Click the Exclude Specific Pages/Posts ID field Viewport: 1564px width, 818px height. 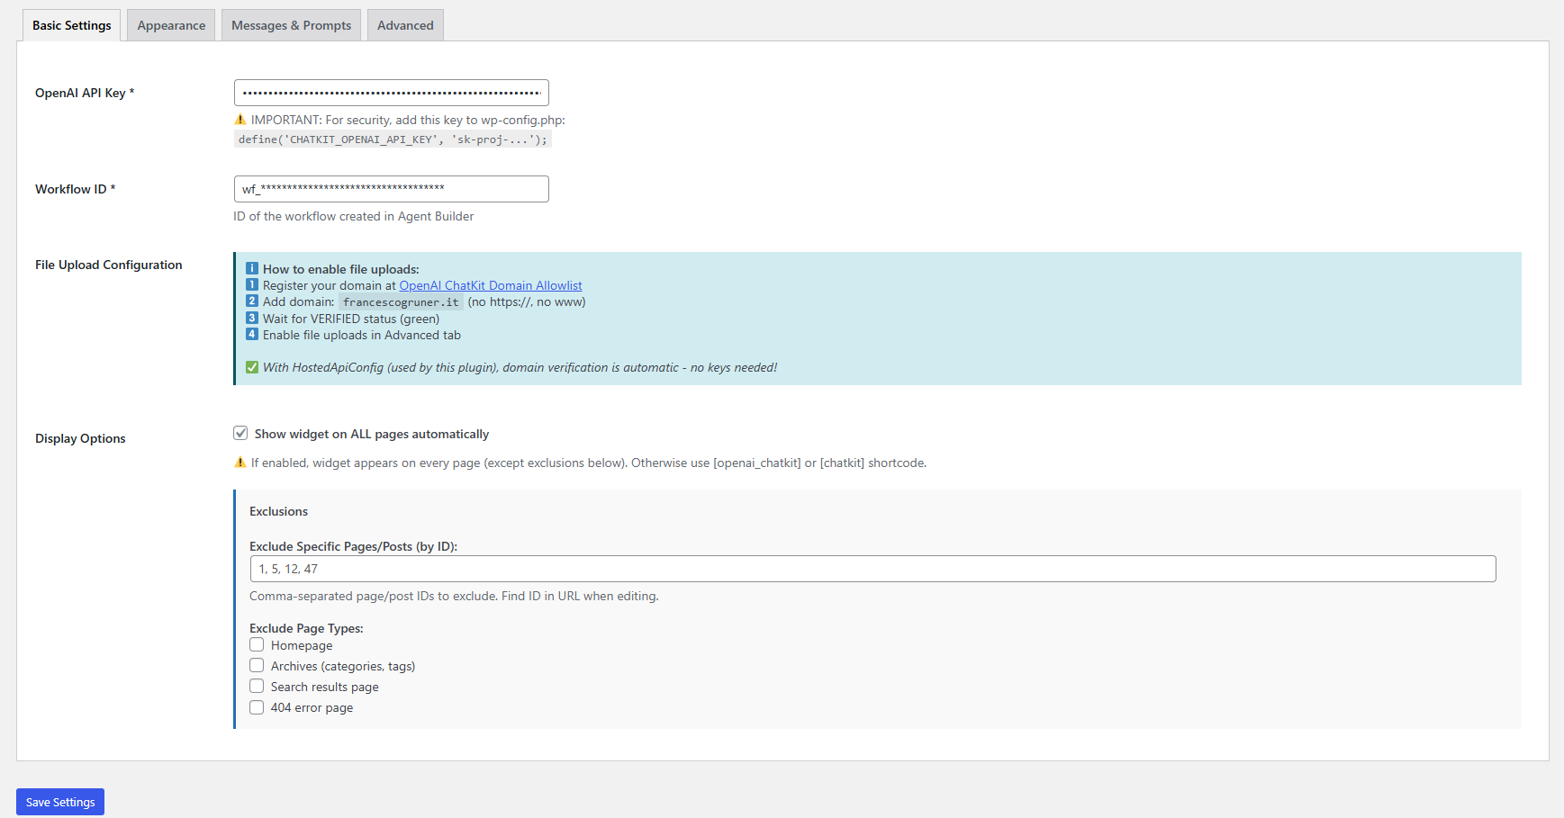[872, 569]
